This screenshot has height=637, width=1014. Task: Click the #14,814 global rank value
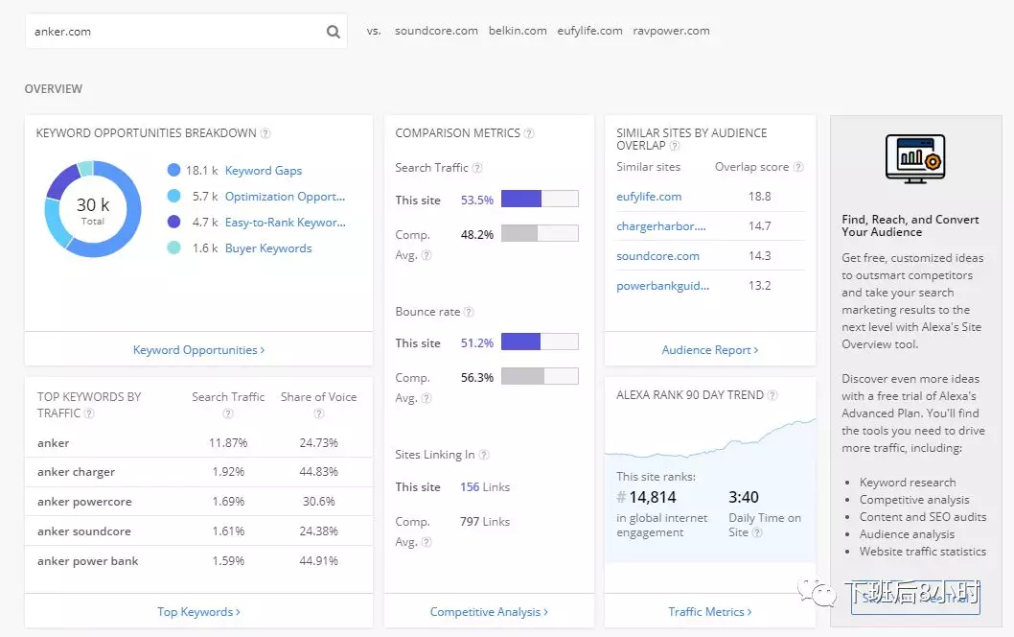(646, 497)
